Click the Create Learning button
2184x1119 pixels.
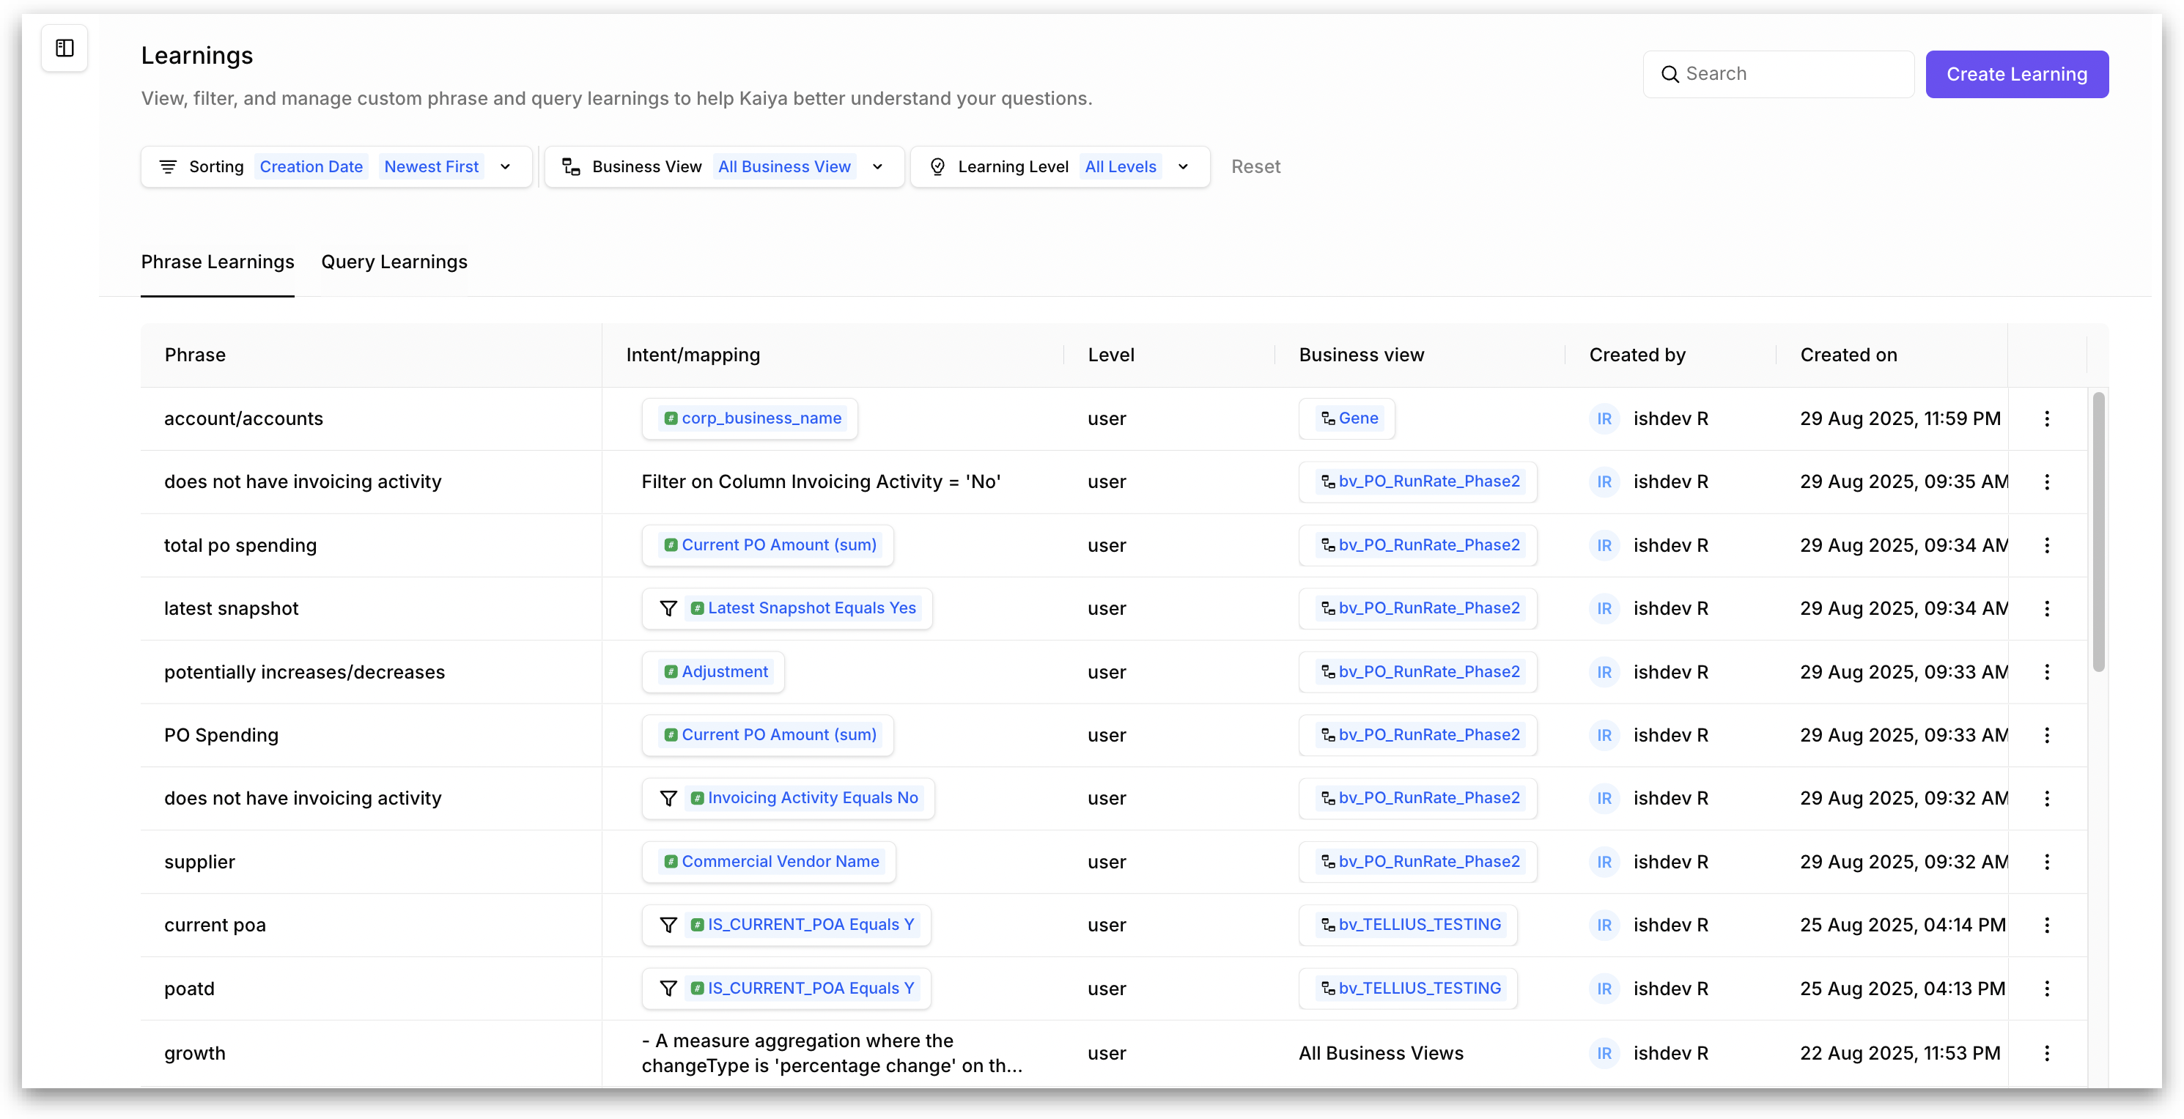point(2016,75)
